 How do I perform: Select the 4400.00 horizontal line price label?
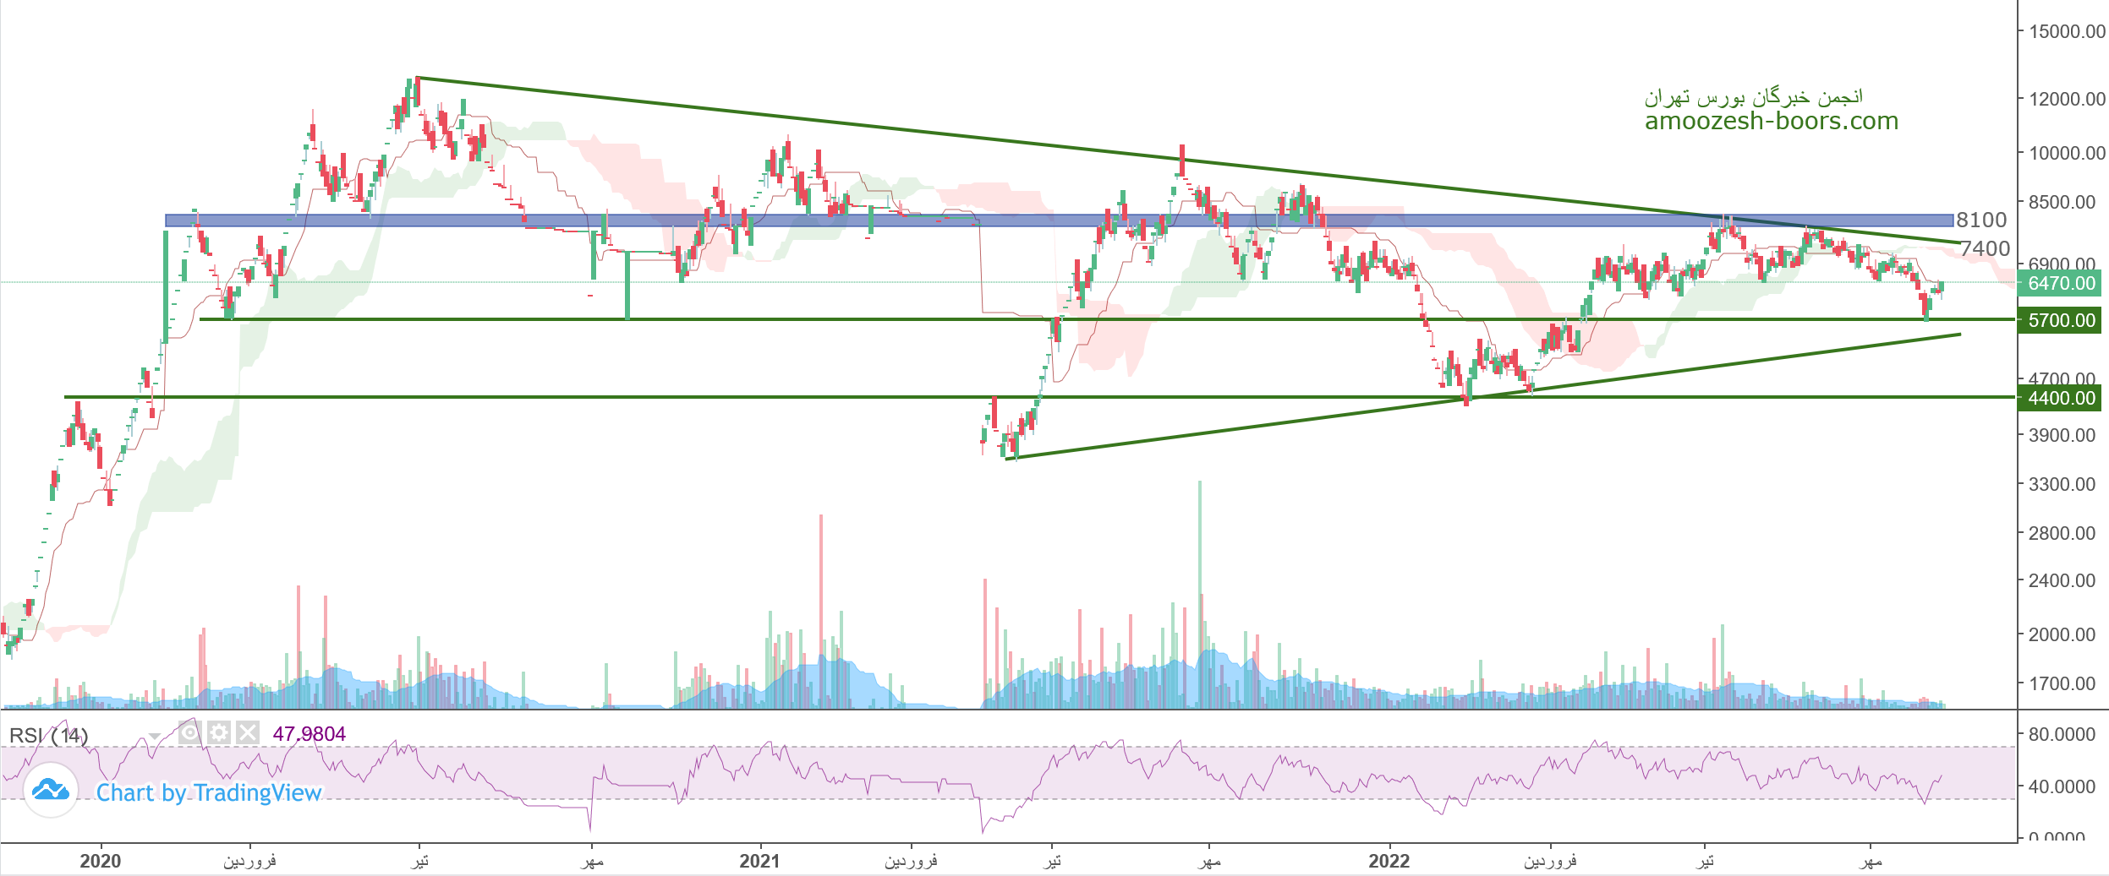pyautogui.click(x=2061, y=399)
